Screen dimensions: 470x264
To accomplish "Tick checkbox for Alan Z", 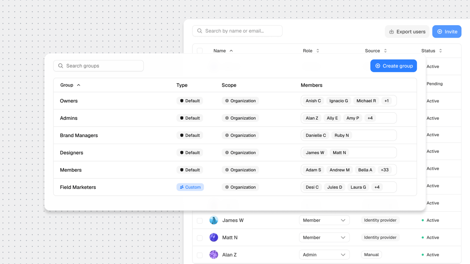I will coord(200,255).
